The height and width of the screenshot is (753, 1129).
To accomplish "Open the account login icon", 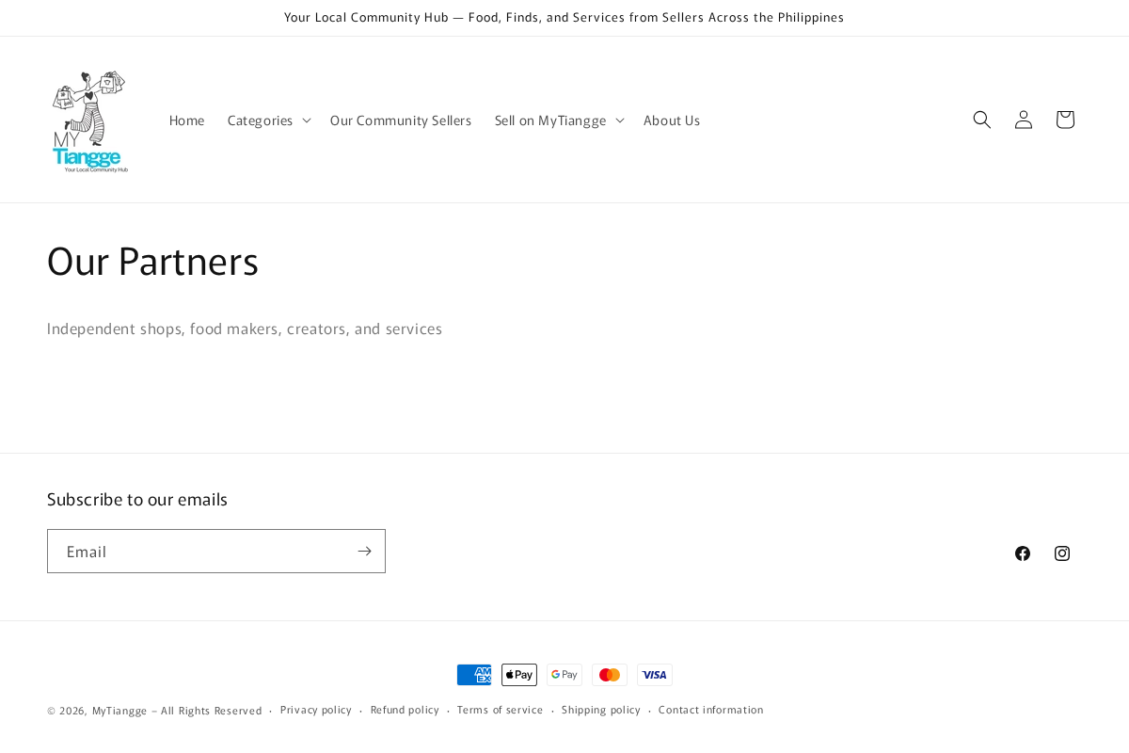I will 1023,120.
